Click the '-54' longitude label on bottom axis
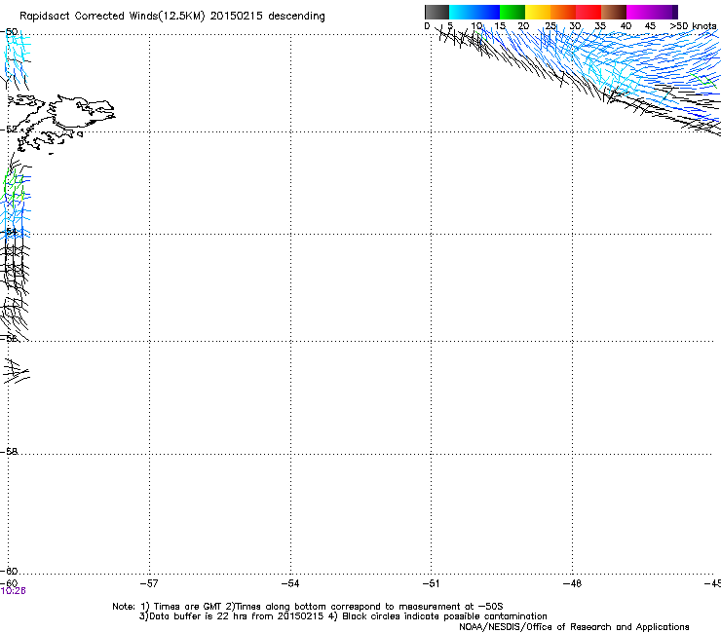This screenshot has width=721, height=633. coord(290,583)
